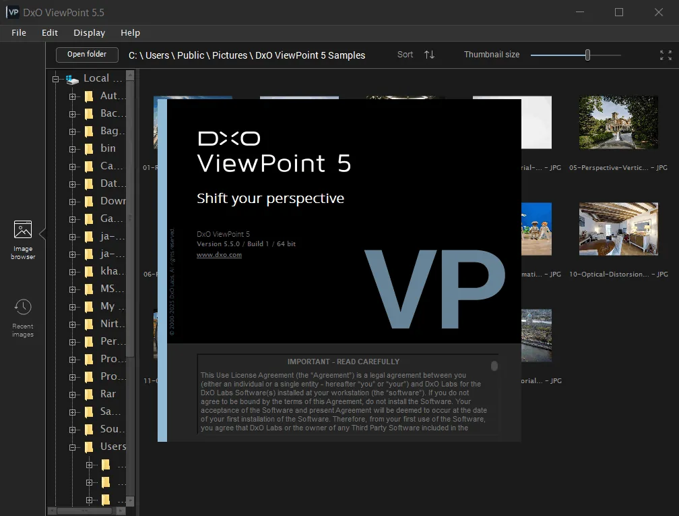Expand the Bag... folder node

pyautogui.click(x=72, y=132)
